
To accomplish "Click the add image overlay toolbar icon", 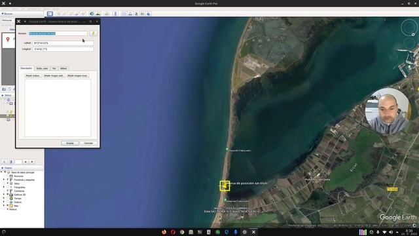I will (x=77, y=13).
